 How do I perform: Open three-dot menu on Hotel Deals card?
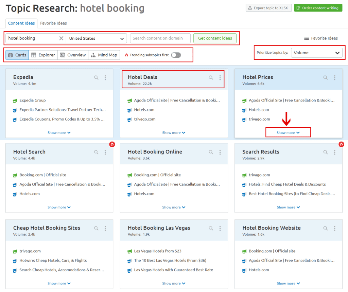click(220, 78)
